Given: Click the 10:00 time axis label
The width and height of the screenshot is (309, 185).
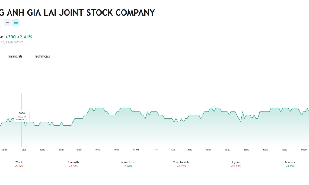Looking at the screenshot, I should (x=24, y=149).
